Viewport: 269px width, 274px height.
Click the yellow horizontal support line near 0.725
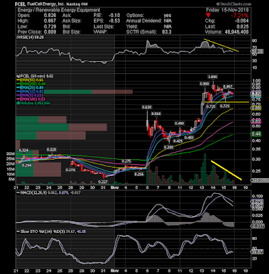pos(227,102)
